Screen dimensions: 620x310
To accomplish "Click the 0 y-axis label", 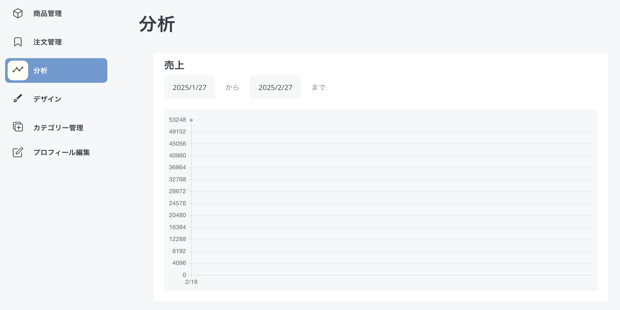I will [x=184, y=275].
